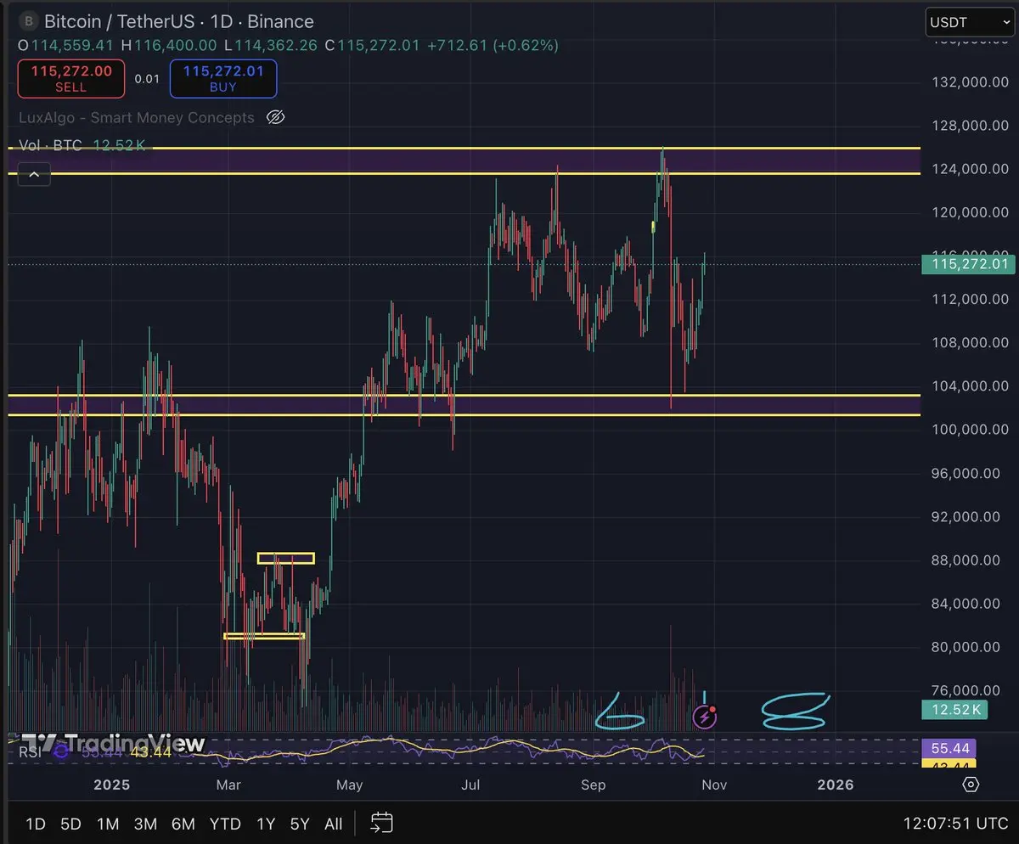Select the YTD time range
This screenshot has height=844, width=1019.
point(225,824)
